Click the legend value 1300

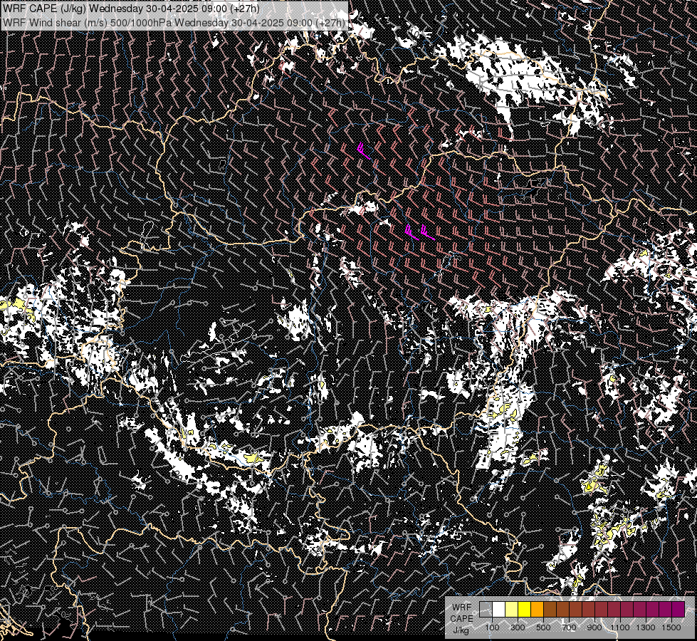(646, 627)
